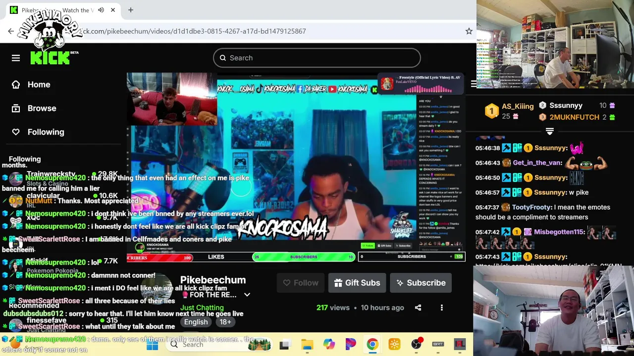Open the Windows Start menu
The width and height of the screenshot is (634, 356).
click(152, 345)
